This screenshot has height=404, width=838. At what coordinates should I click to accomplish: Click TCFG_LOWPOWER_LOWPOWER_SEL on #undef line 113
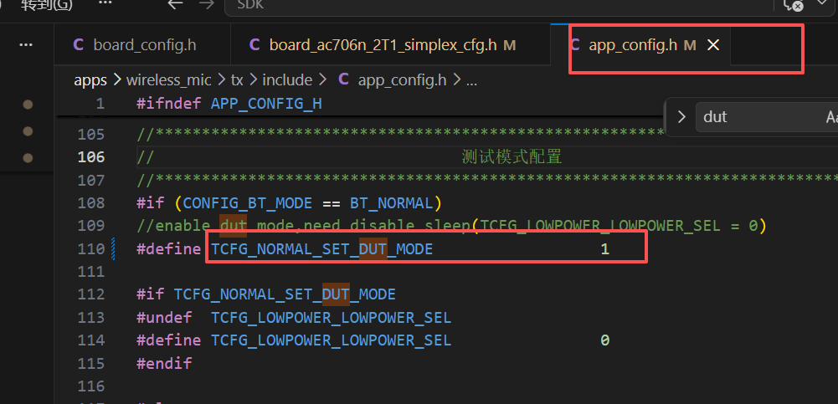click(x=331, y=318)
